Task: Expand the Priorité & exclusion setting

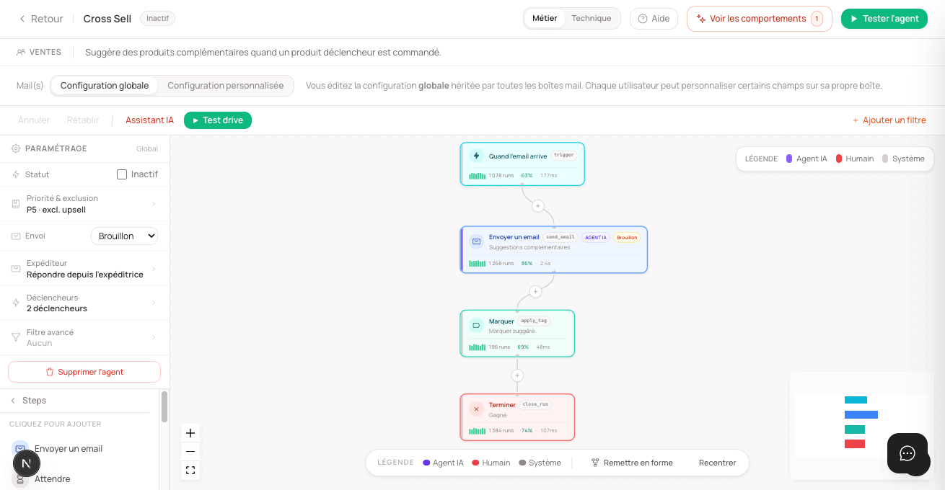Action: click(84, 204)
